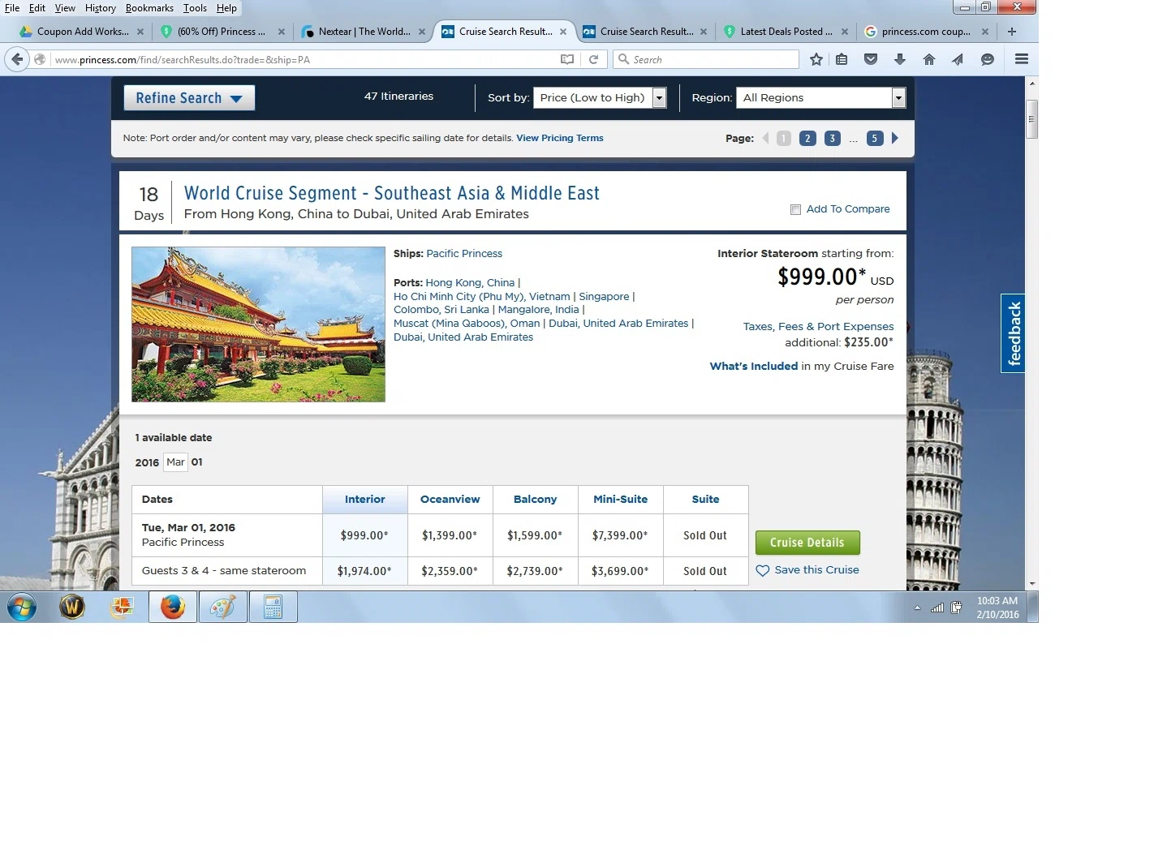
Task: Open the View Pricing Terms link
Action: (x=560, y=138)
